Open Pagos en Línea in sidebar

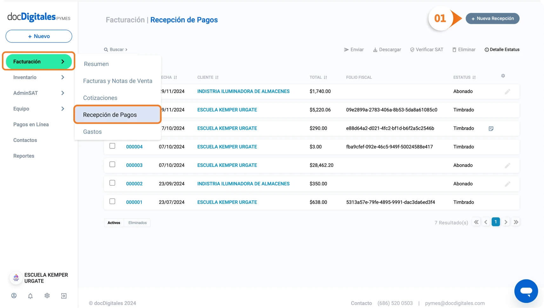click(31, 124)
